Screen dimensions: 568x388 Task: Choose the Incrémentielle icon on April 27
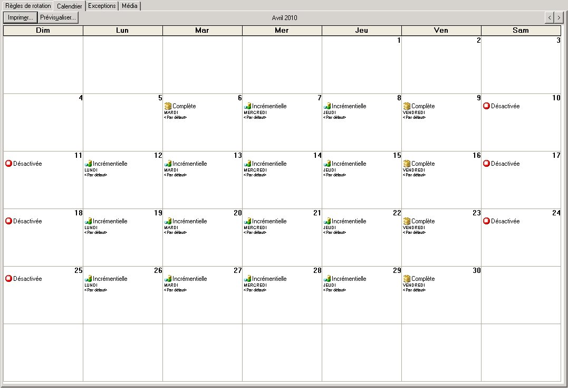click(x=168, y=279)
